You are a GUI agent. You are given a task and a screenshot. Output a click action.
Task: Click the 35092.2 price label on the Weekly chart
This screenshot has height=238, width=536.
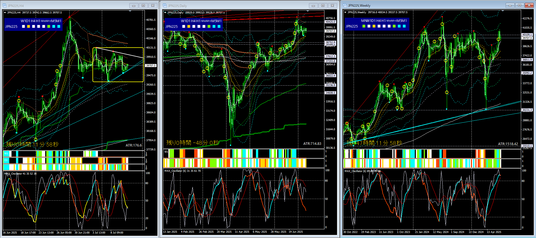point(527,73)
